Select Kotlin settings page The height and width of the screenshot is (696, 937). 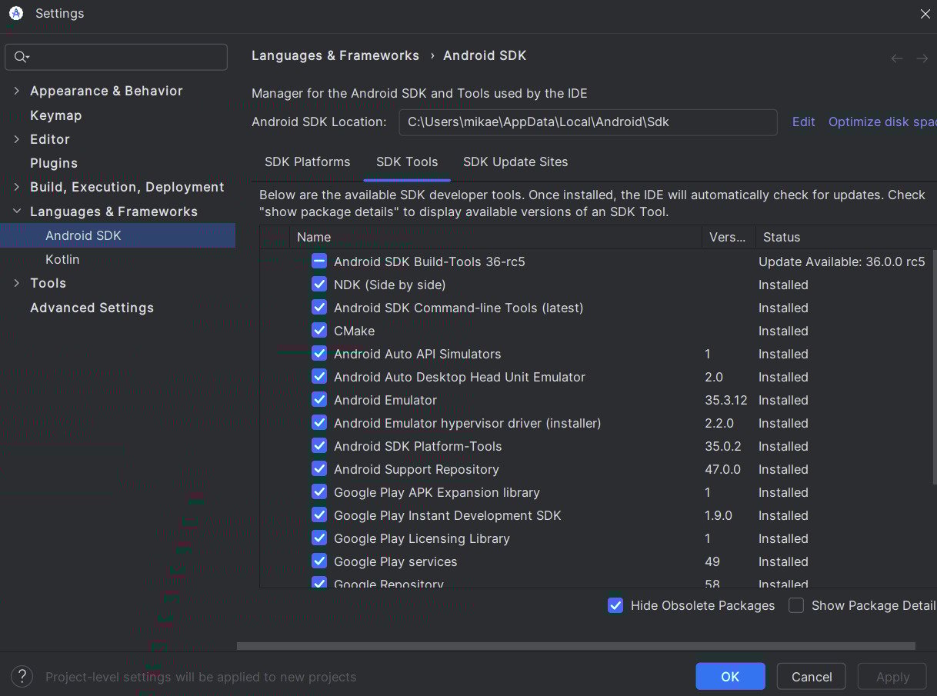(62, 259)
